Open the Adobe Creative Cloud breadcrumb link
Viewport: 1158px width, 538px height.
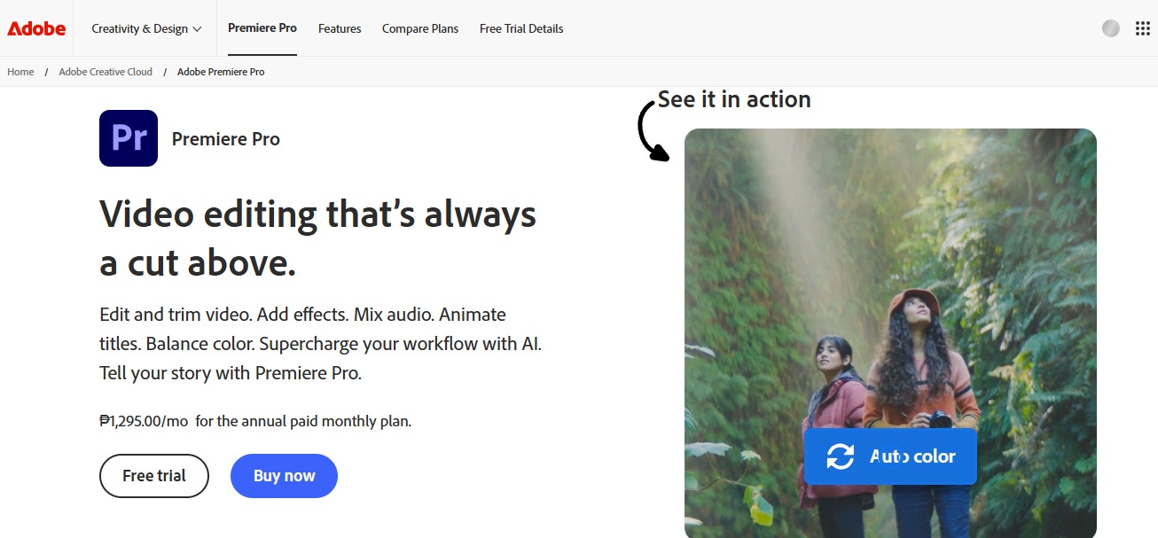[x=106, y=72]
